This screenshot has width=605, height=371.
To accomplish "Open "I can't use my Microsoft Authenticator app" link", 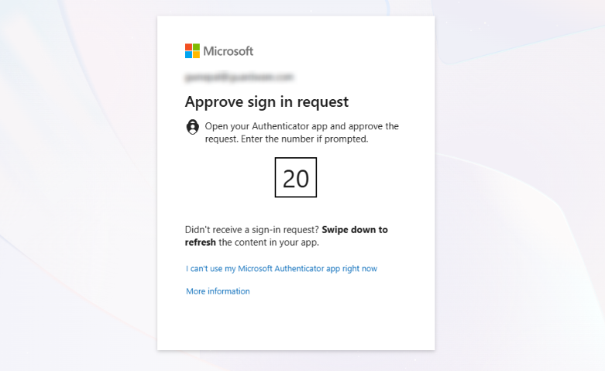I will tap(281, 269).
